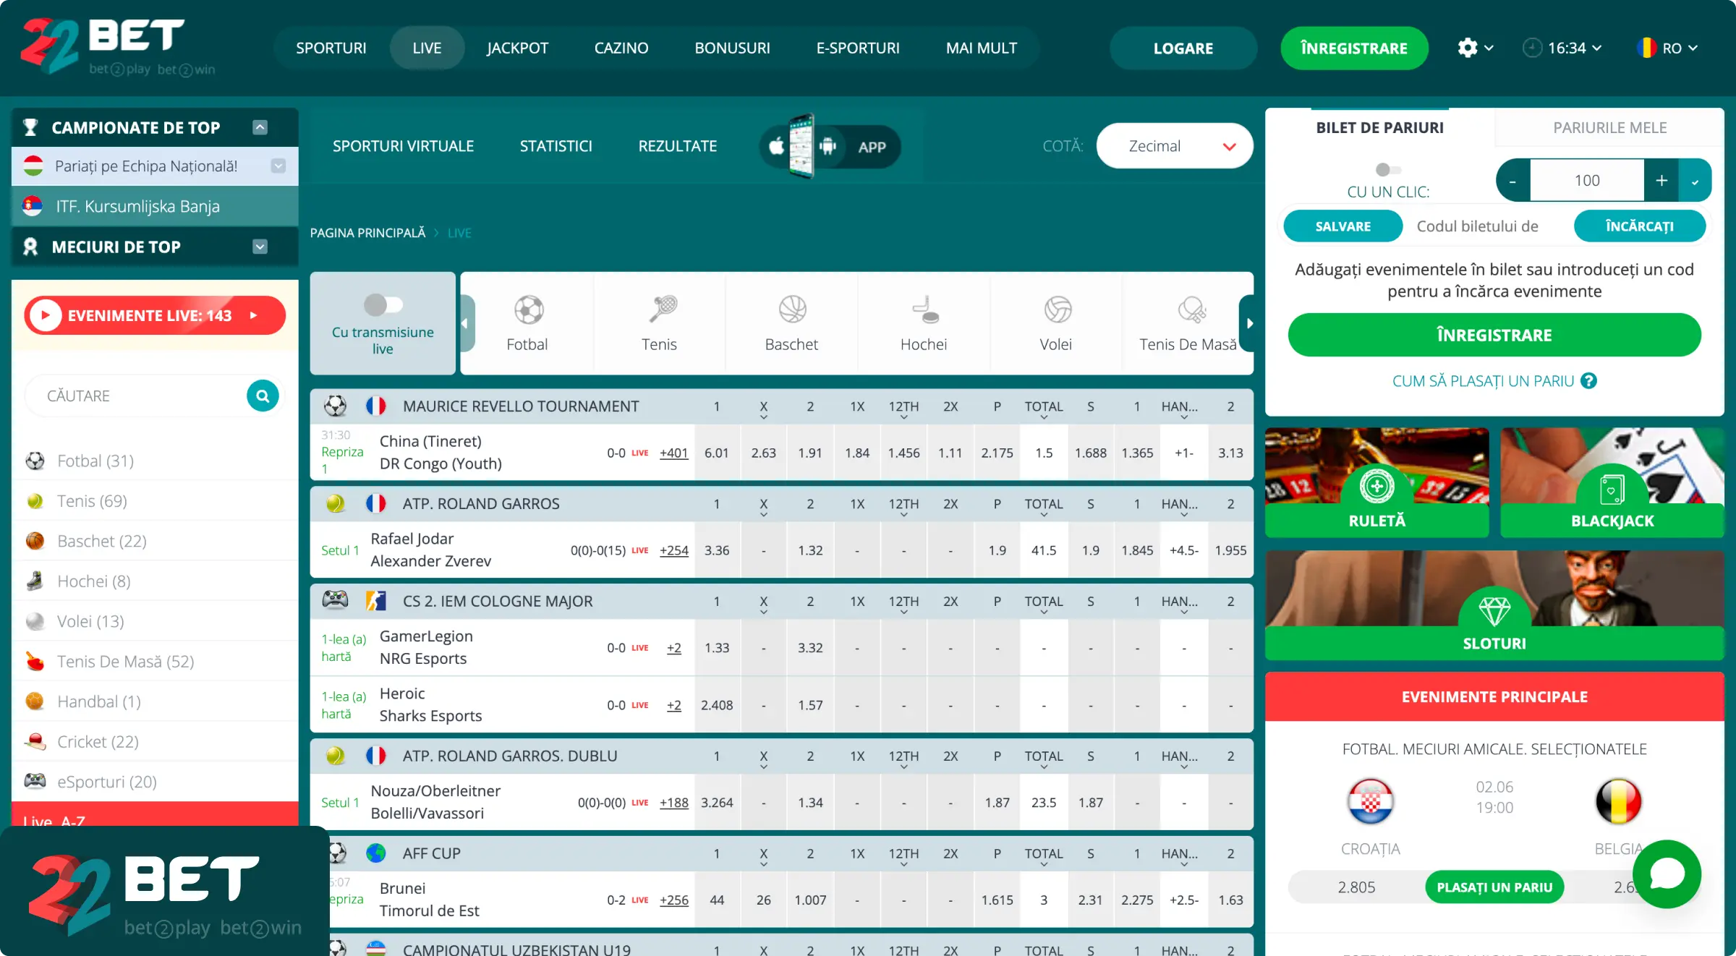Expand TOTAL column options in Maurice Revello header
This screenshot has width=1736, height=956.
click(x=1044, y=417)
